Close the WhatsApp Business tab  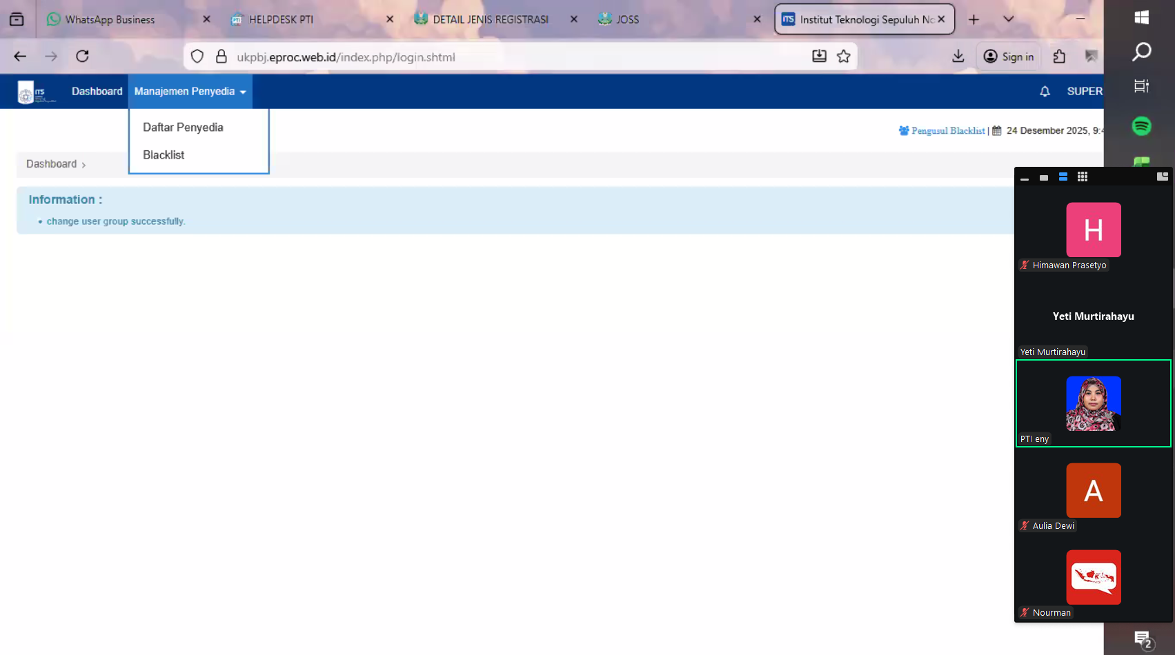[x=206, y=19]
